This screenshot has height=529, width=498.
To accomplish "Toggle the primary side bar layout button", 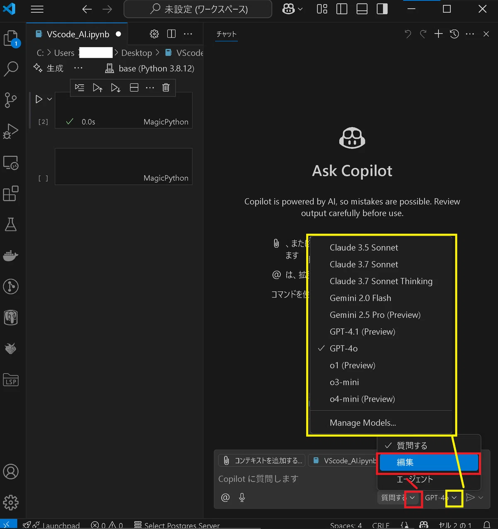I will click(342, 9).
